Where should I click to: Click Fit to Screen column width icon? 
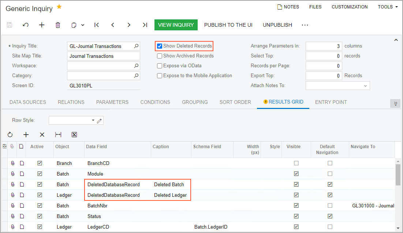click(x=58, y=135)
